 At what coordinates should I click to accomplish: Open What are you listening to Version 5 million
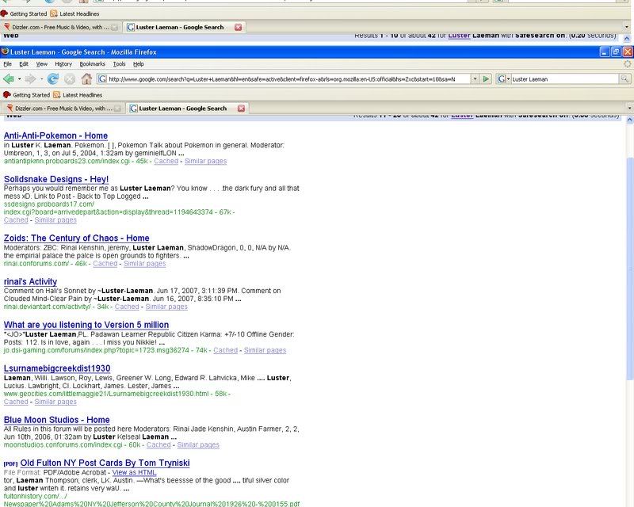coord(86,325)
